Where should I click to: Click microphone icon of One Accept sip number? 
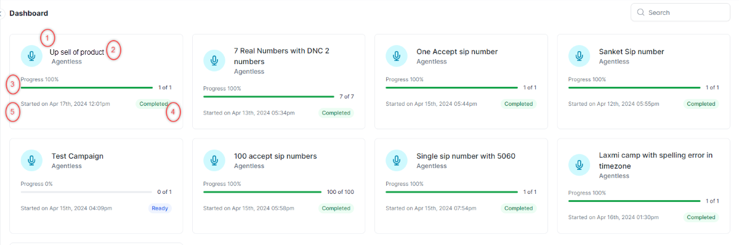click(397, 56)
